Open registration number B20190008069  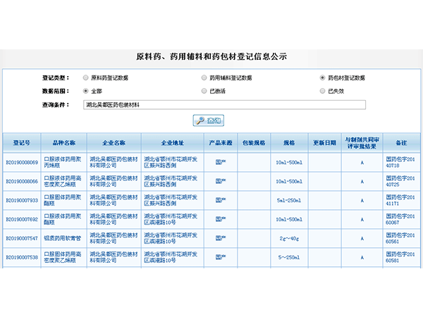click(22, 162)
